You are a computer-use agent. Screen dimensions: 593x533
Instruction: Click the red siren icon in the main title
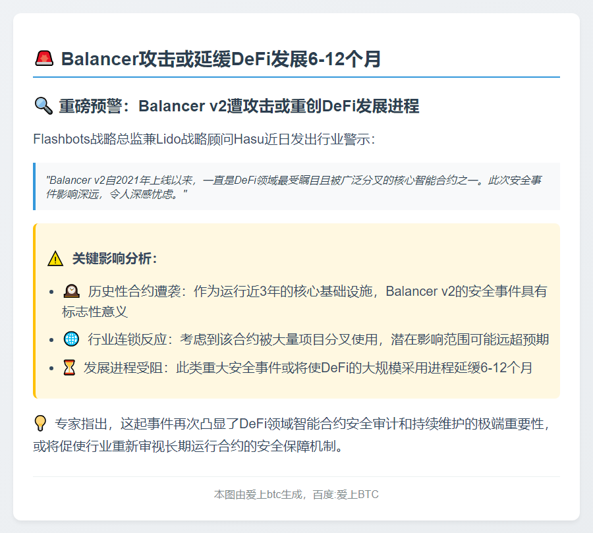point(43,58)
